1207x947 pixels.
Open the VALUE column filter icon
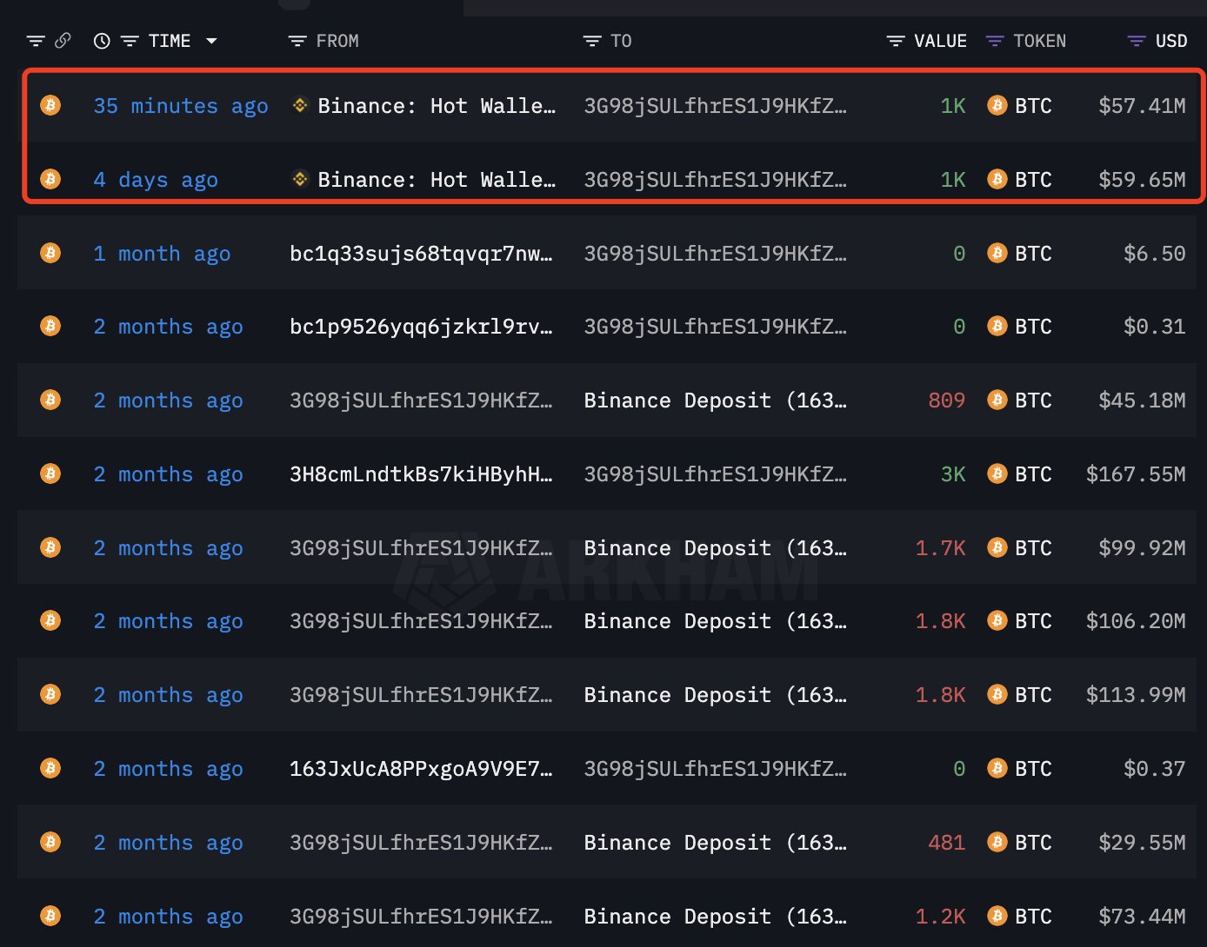[x=894, y=40]
